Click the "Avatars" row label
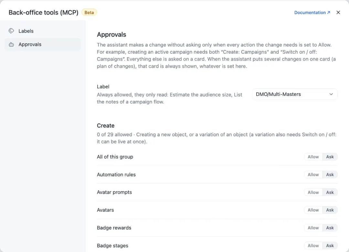349x252 pixels. point(105,210)
